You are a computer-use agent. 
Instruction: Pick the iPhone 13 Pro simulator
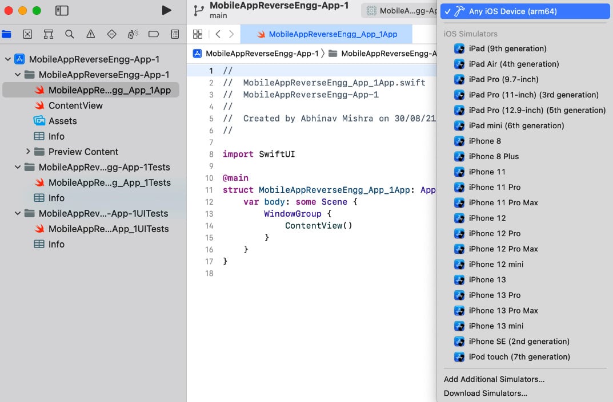pos(525,295)
